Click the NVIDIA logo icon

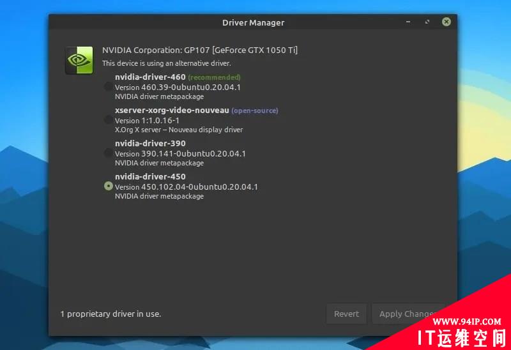(79, 60)
